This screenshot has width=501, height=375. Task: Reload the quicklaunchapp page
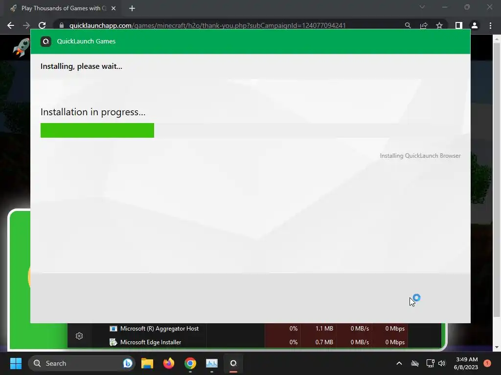coord(42,25)
